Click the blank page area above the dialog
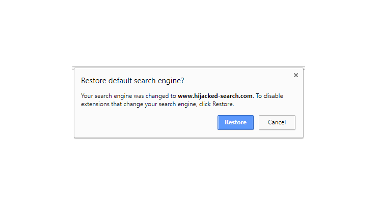This screenshot has height=201, width=378. pyautogui.click(x=188, y=32)
